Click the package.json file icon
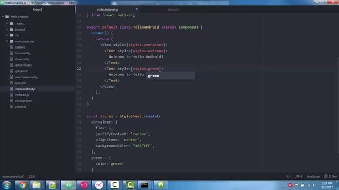Viewport: 339px width, 190px height. click(x=11, y=101)
